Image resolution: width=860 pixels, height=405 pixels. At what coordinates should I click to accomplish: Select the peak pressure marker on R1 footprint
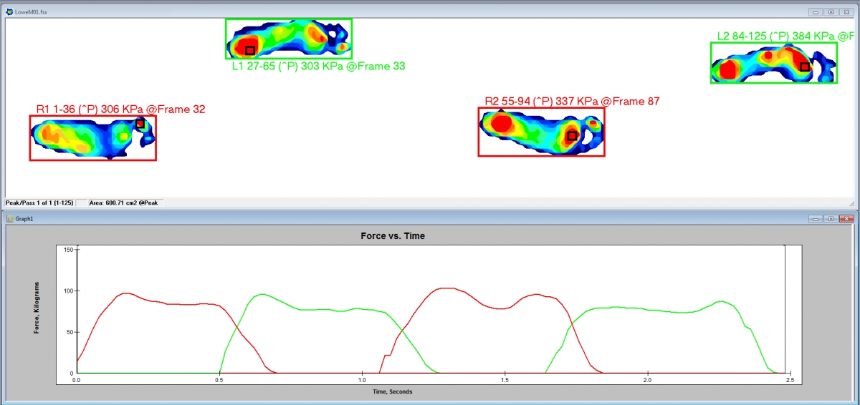pyautogui.click(x=140, y=124)
